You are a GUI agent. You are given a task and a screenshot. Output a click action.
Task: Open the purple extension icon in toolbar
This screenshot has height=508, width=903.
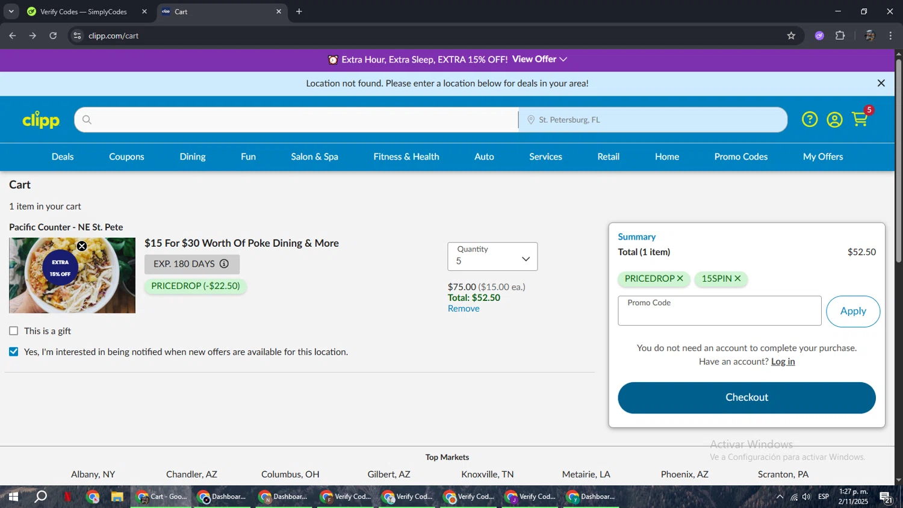tap(819, 36)
